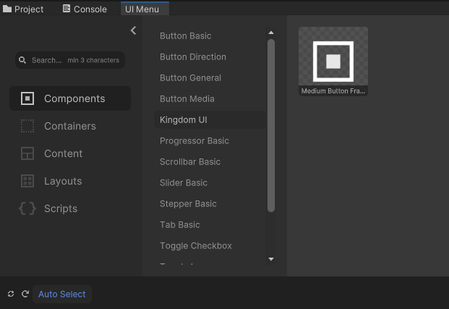
Task: Open the Layouts category label
Action: [63, 181]
